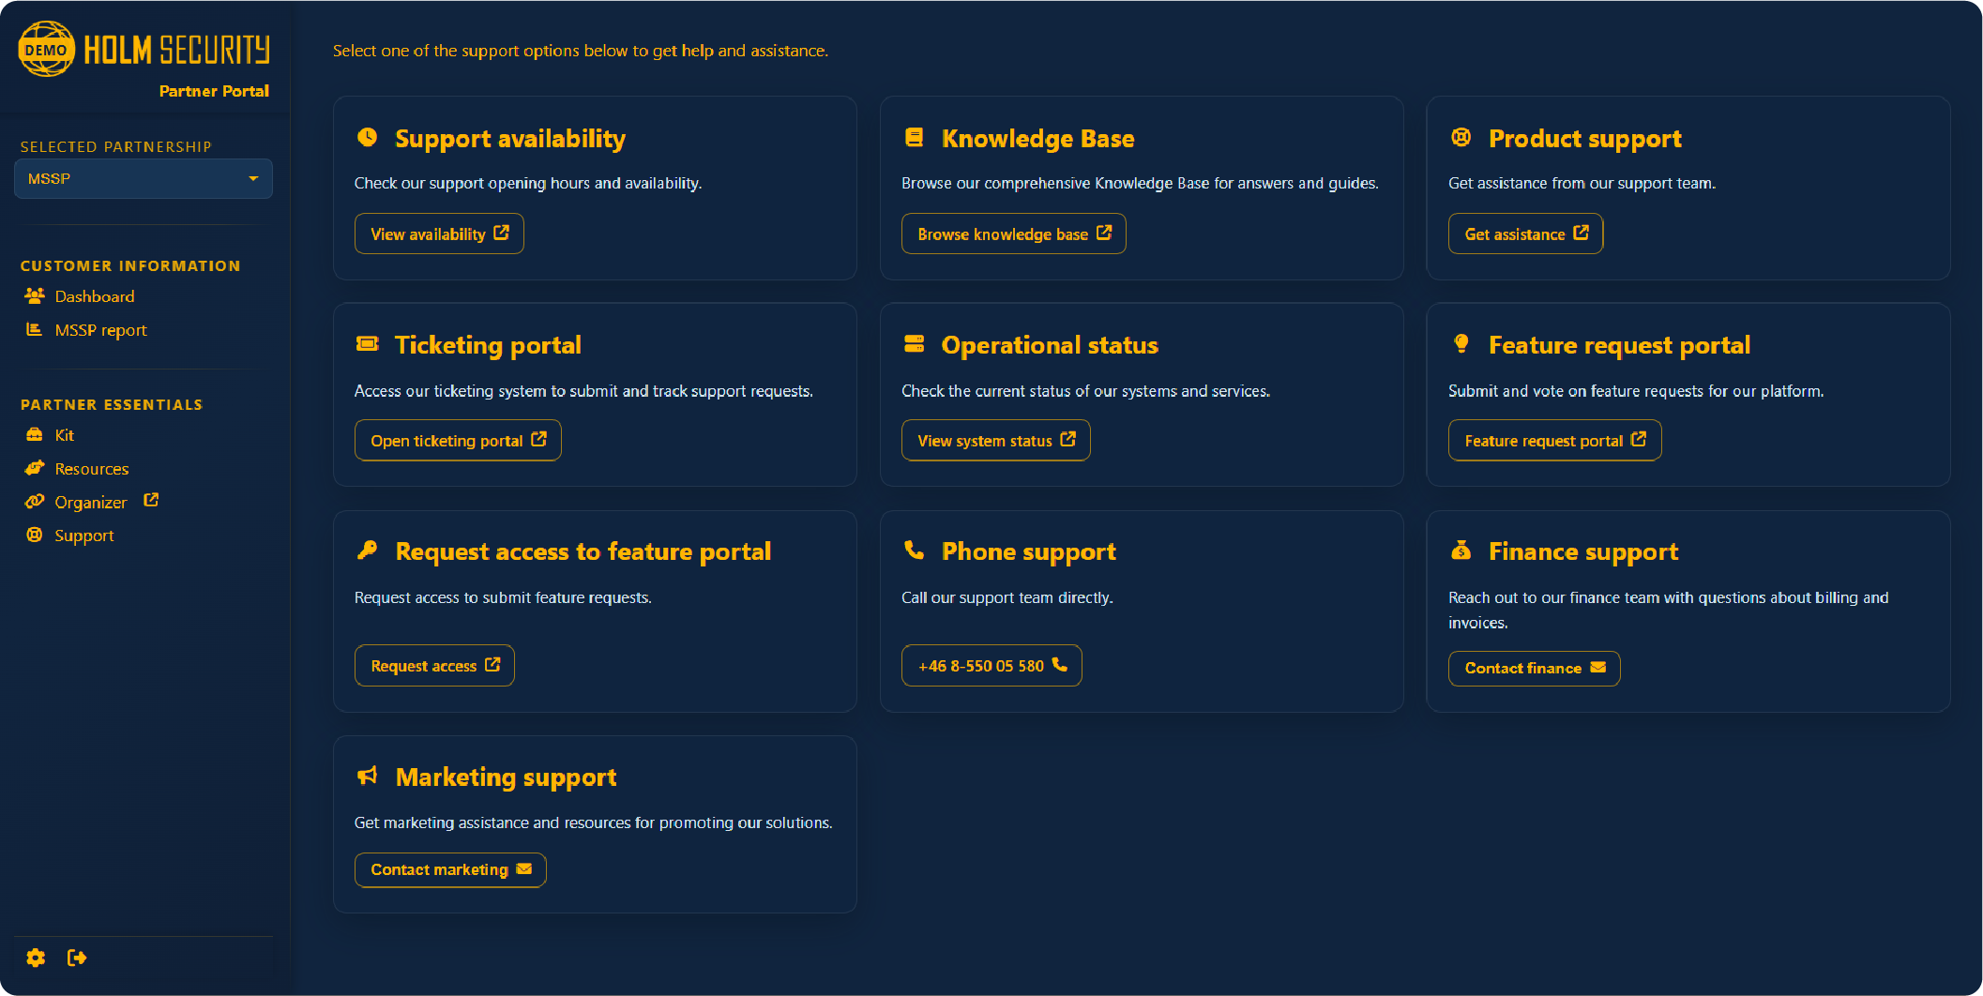
Task: Click the key icon on Request access card
Action: pyautogui.click(x=367, y=551)
